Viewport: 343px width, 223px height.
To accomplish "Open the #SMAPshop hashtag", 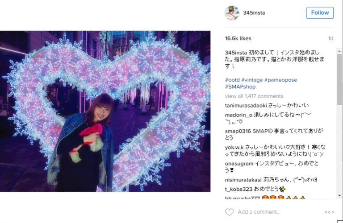I will [240, 87].
